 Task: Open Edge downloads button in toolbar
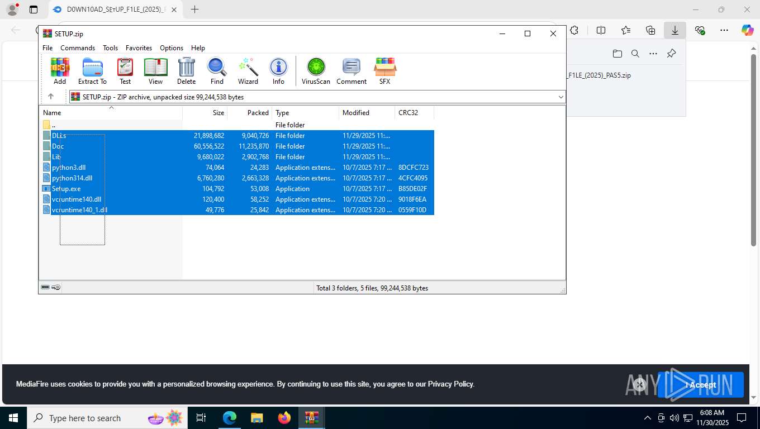pyautogui.click(x=674, y=30)
